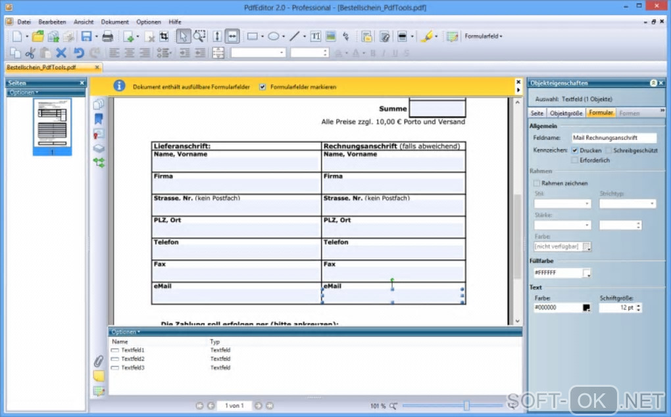The width and height of the screenshot is (671, 417).
Task: Click the Save document icon
Action: 87,37
